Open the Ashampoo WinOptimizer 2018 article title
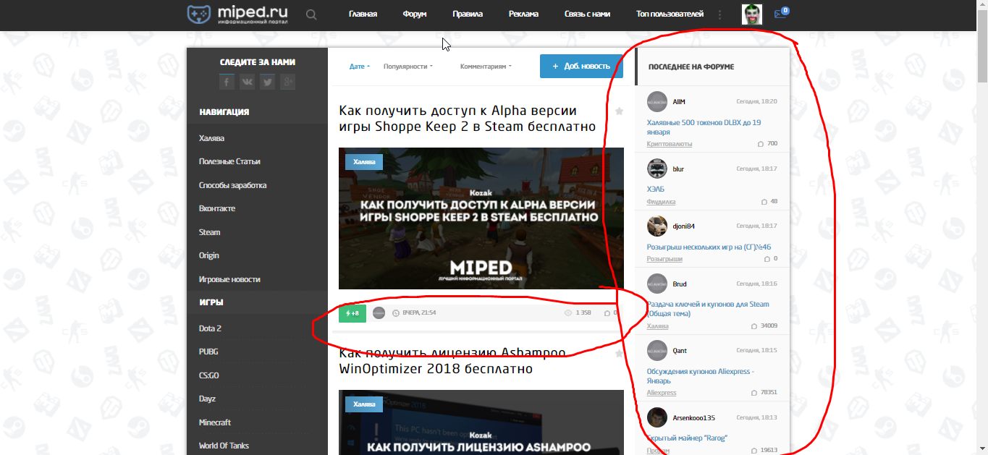Screen dimensions: 988x455 point(452,361)
